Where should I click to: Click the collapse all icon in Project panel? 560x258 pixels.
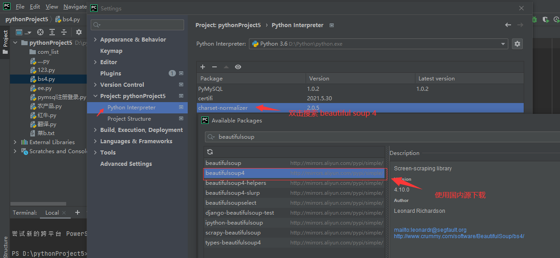coord(64,32)
